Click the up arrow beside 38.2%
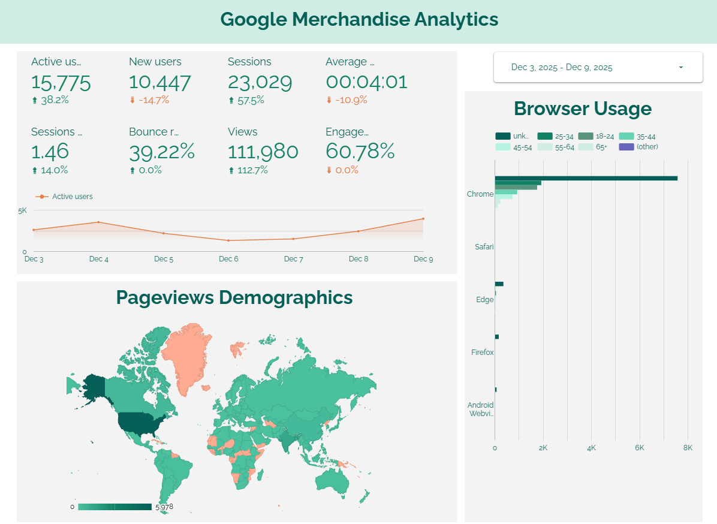The image size is (717, 524). point(34,100)
